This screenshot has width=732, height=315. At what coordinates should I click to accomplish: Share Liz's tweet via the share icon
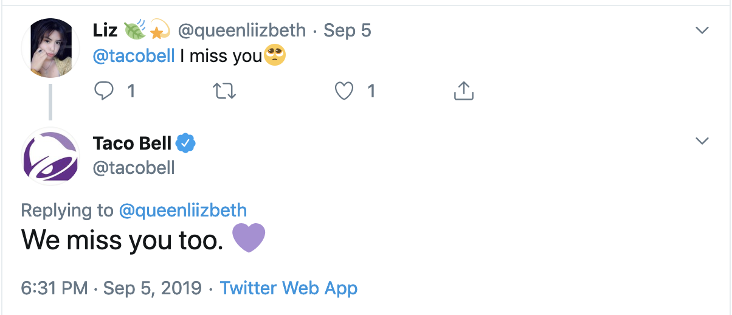(x=463, y=91)
